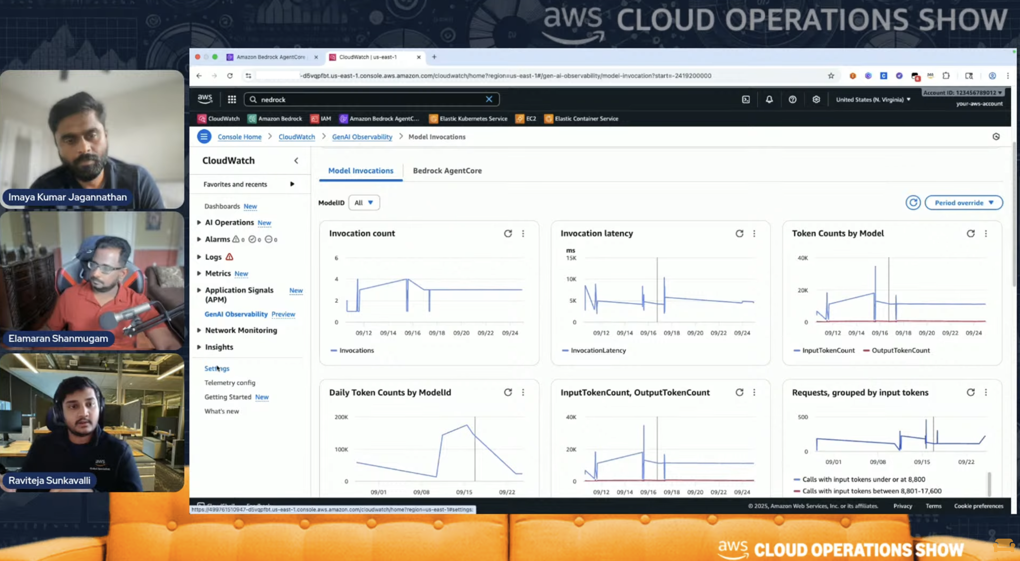Toggle the InvocationLatency legend item
Viewport: 1020px width, 561px height.
coord(594,350)
